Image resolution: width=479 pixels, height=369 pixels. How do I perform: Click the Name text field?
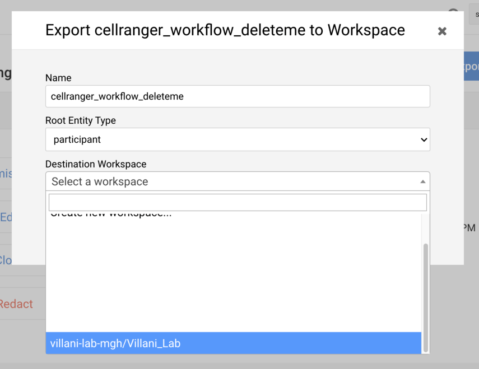tap(238, 96)
